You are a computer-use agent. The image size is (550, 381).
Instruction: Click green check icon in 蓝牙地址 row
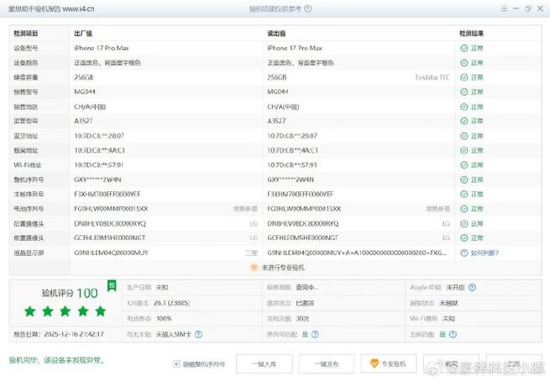[464, 136]
